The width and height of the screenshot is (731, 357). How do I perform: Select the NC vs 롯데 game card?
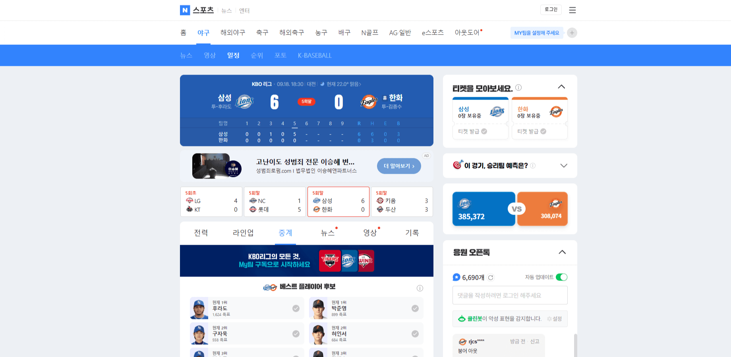pyautogui.click(x=275, y=202)
